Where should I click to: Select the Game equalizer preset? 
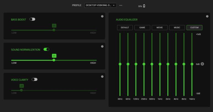[x=142, y=27]
